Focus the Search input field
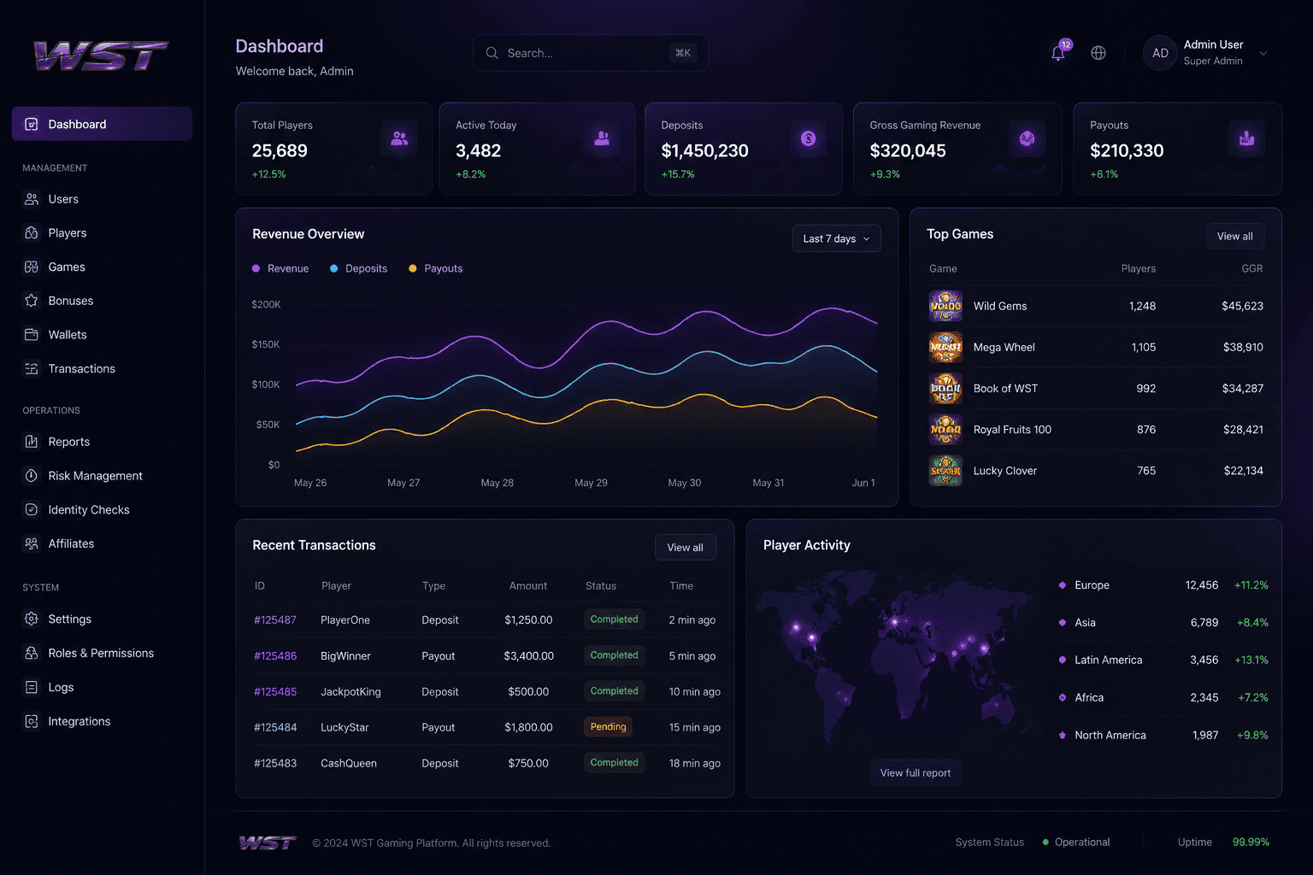1313x875 pixels. pyautogui.click(x=591, y=53)
